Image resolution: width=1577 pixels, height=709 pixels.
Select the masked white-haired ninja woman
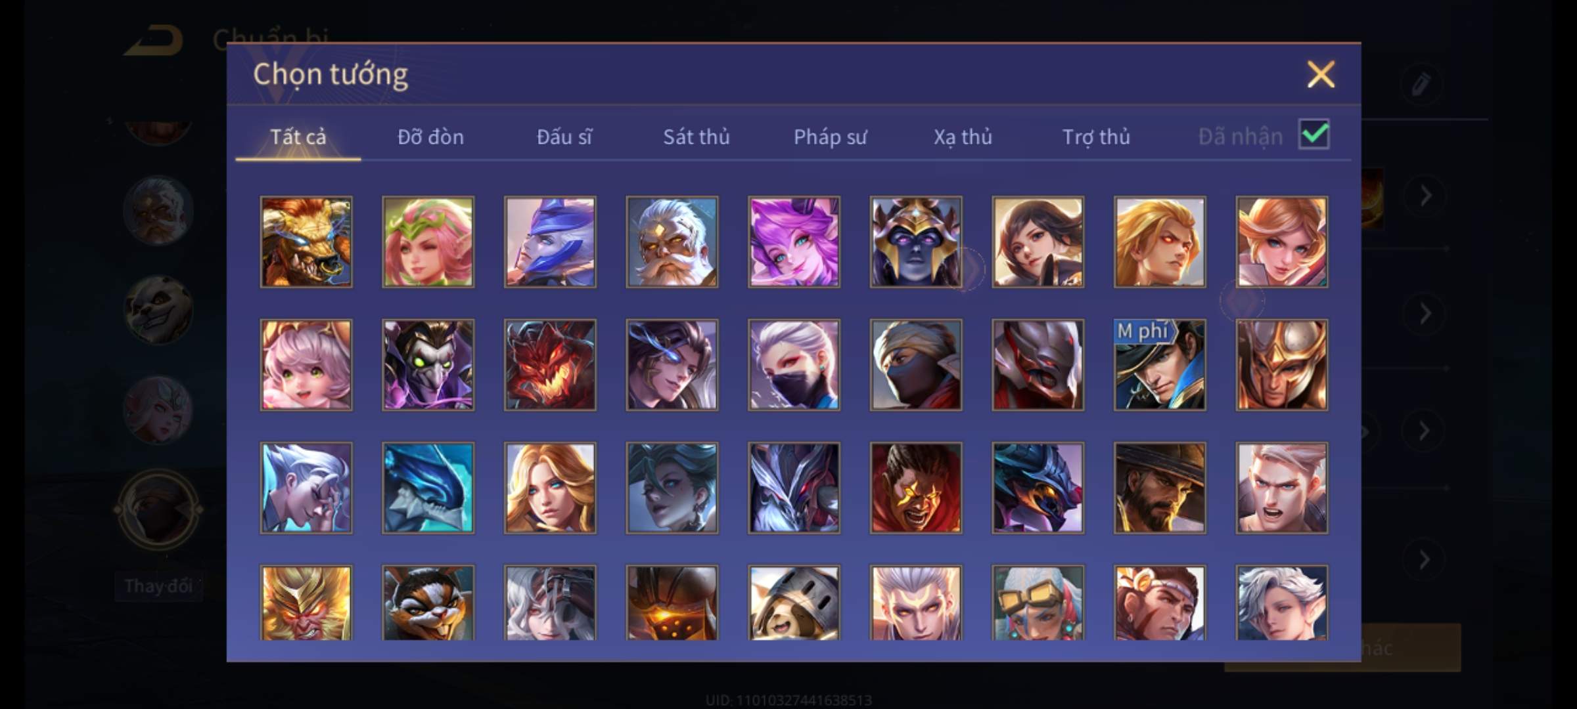[794, 365]
